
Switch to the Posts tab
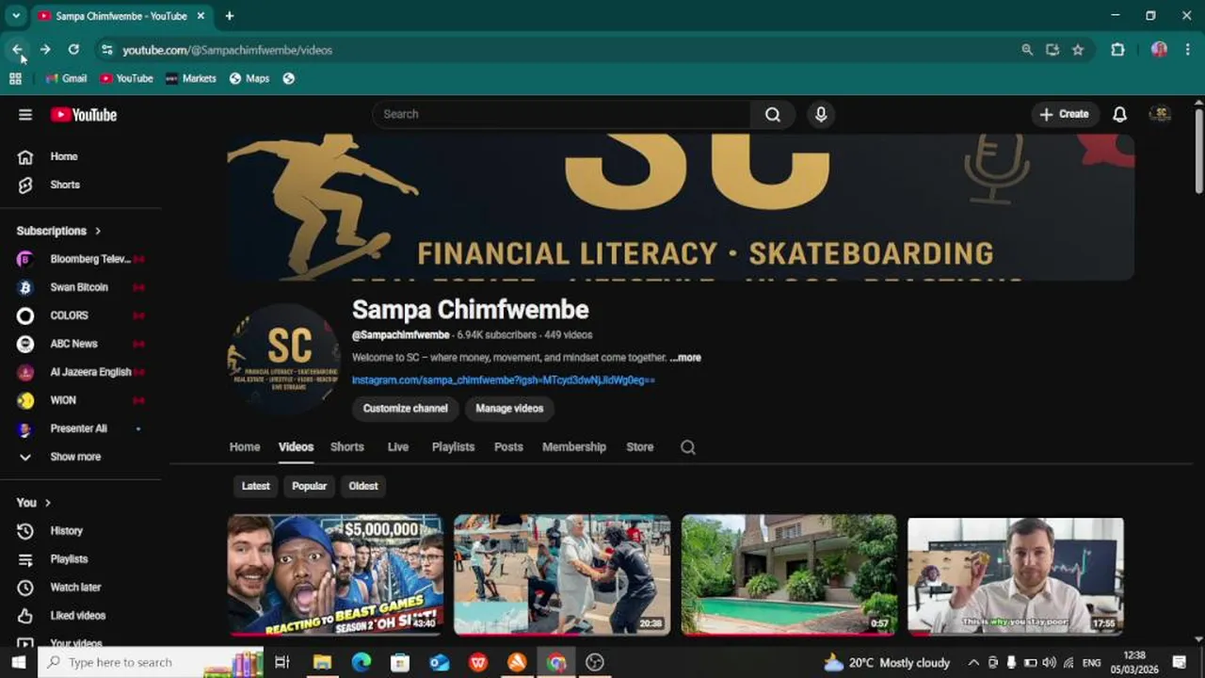[x=508, y=447]
